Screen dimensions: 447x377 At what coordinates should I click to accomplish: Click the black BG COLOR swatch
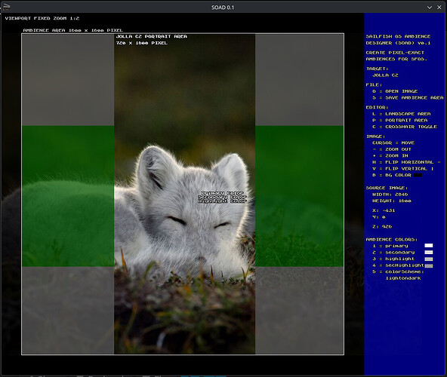coord(418,175)
